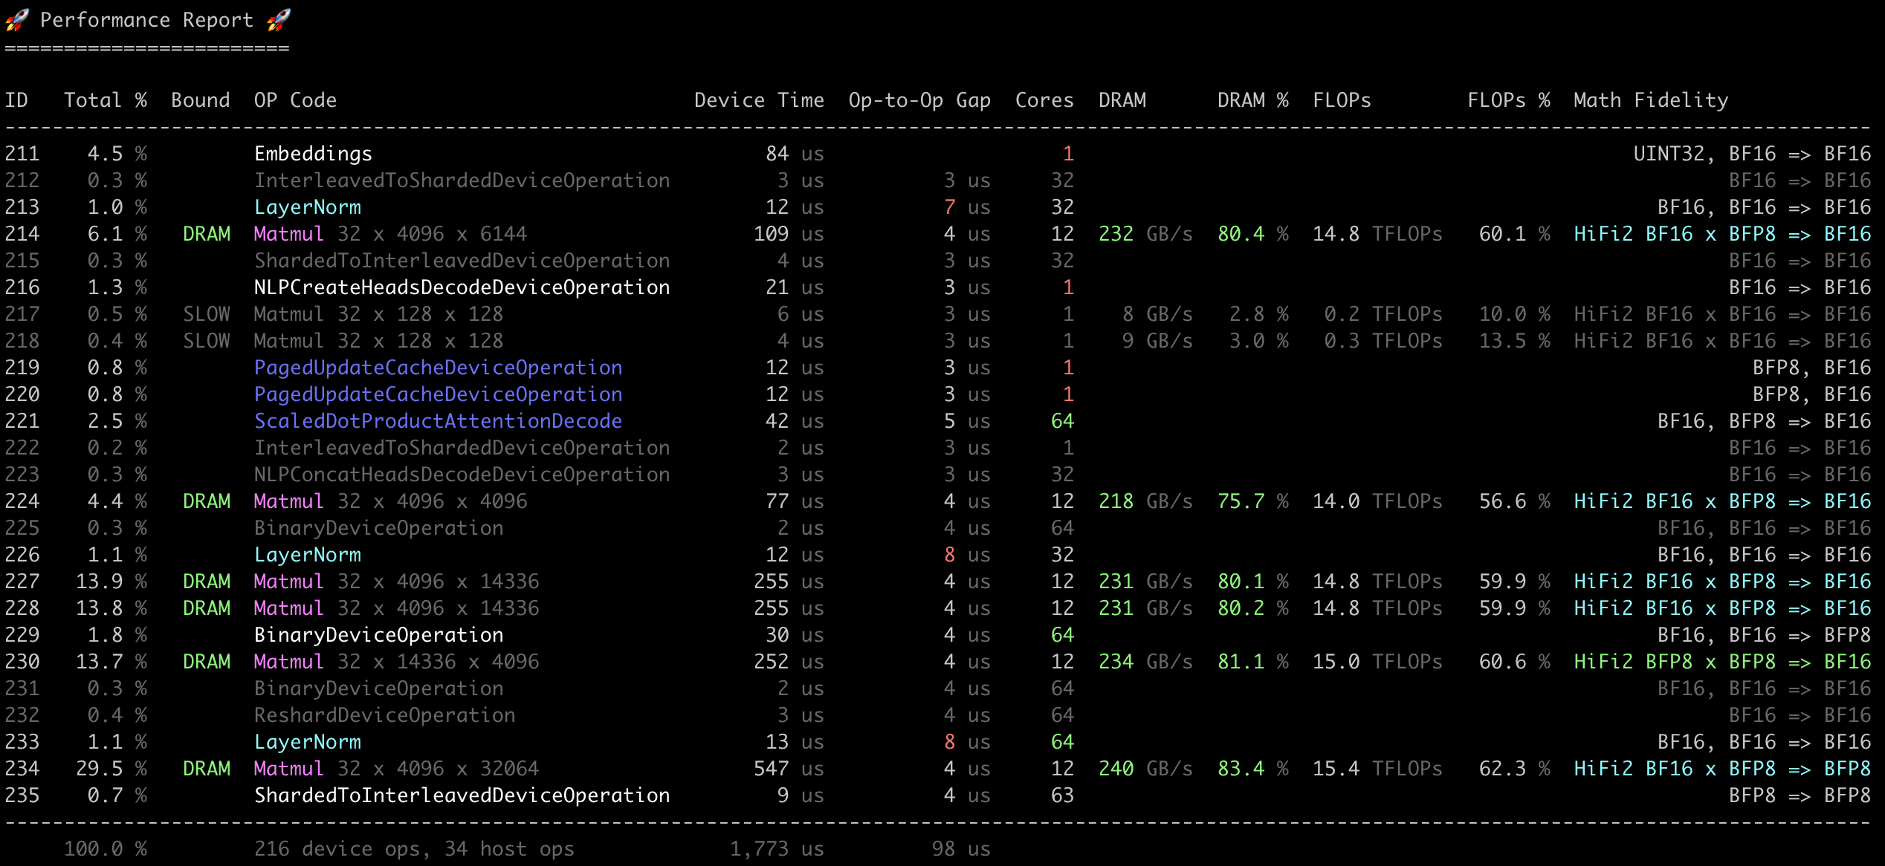The width and height of the screenshot is (1885, 866).
Task: Click the 'Op-to-Op Gap' column header
Action: pos(919,100)
